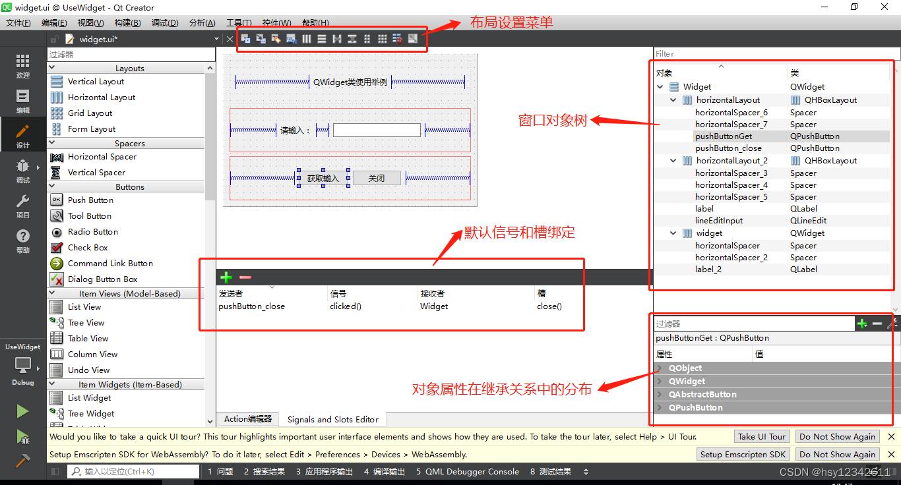Open the UseWidget Debug kit selector
The height and width of the screenshot is (485, 901).
22,364
